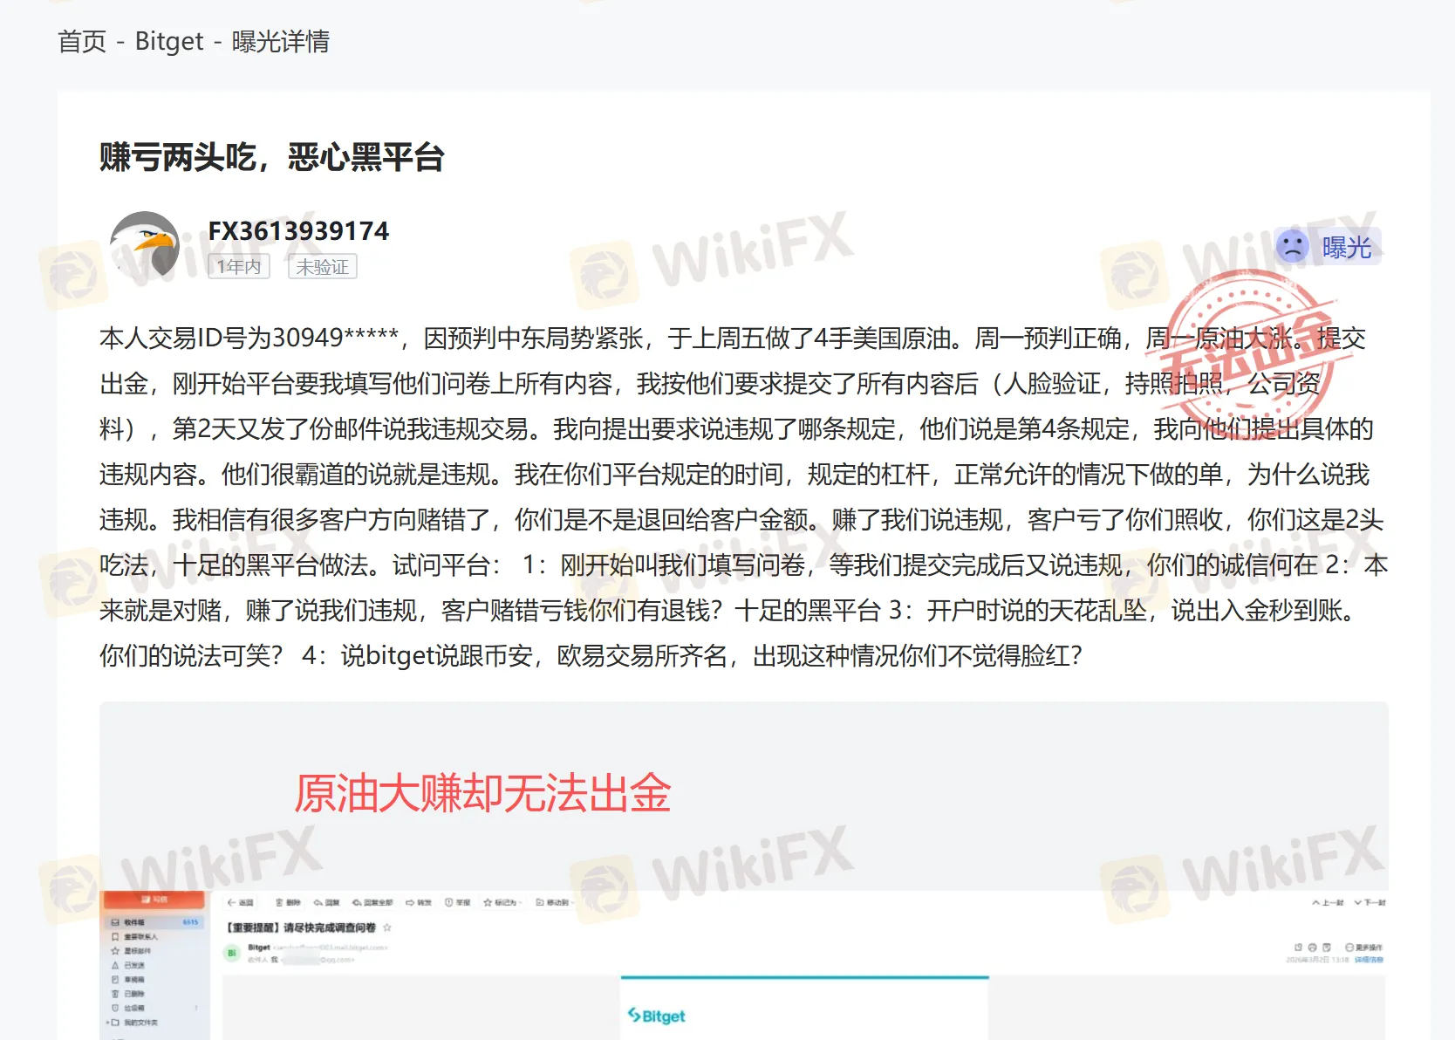1455x1040 pixels.
Task: Open the eagle avatar of the poster
Action: point(145,245)
